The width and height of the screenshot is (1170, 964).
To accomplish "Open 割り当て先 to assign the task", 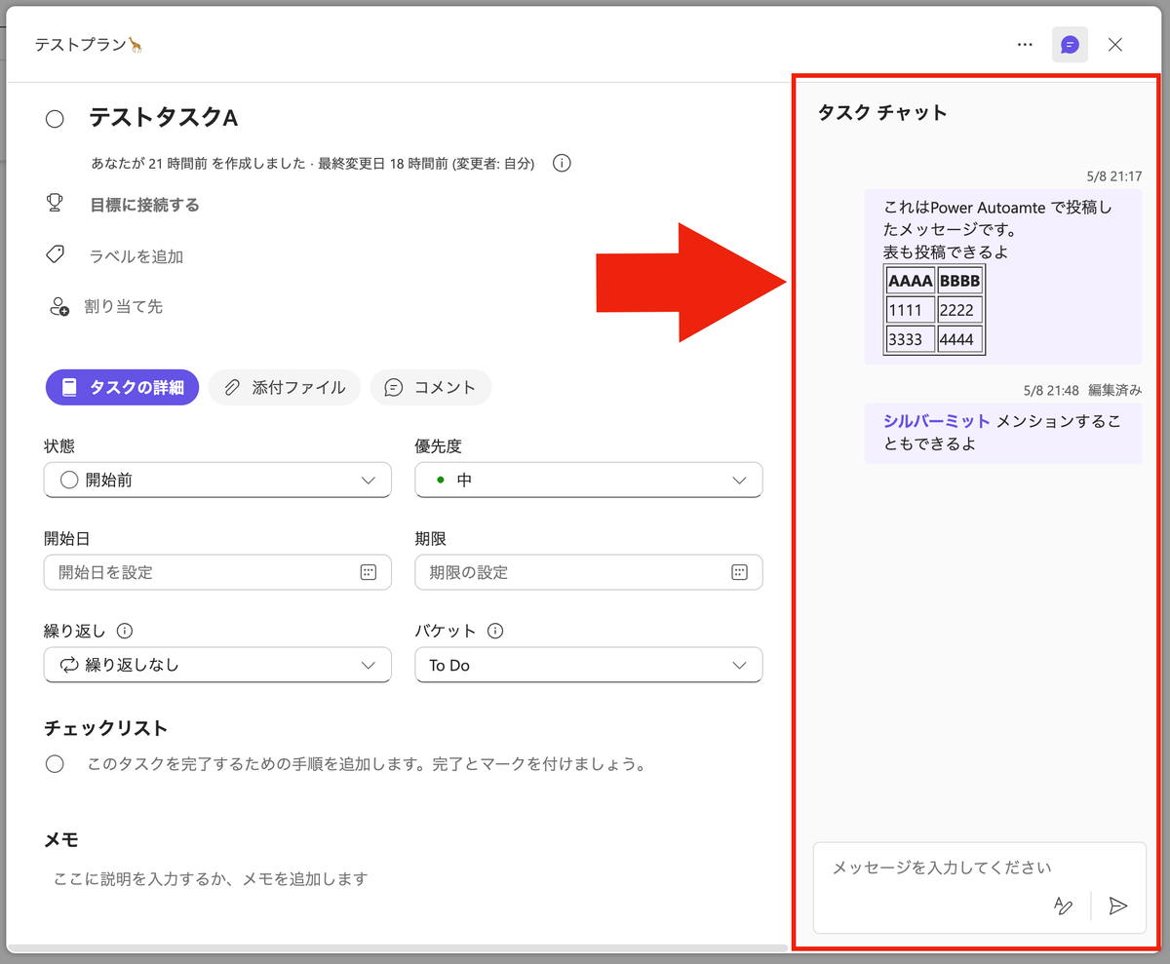I will (x=123, y=307).
